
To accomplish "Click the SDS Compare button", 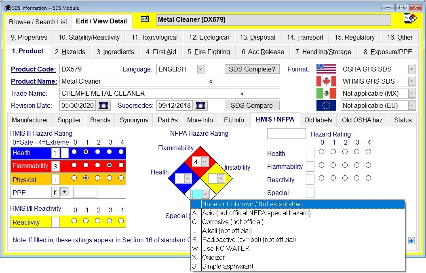I will coord(252,105).
